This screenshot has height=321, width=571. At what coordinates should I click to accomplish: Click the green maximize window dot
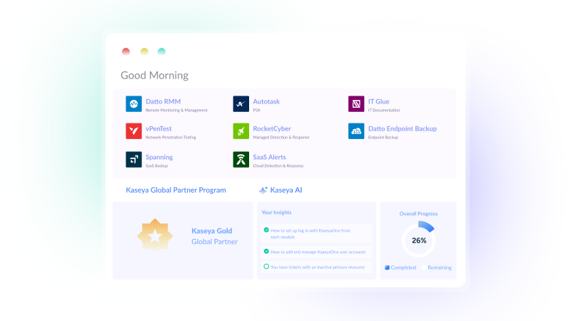coord(162,51)
